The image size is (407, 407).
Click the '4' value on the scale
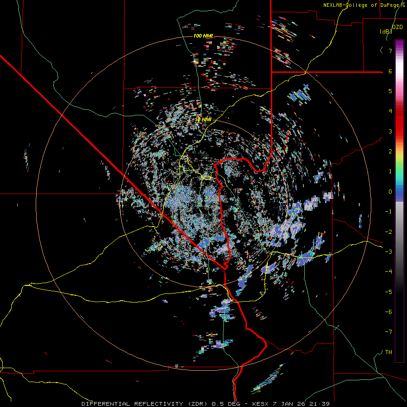click(390, 111)
